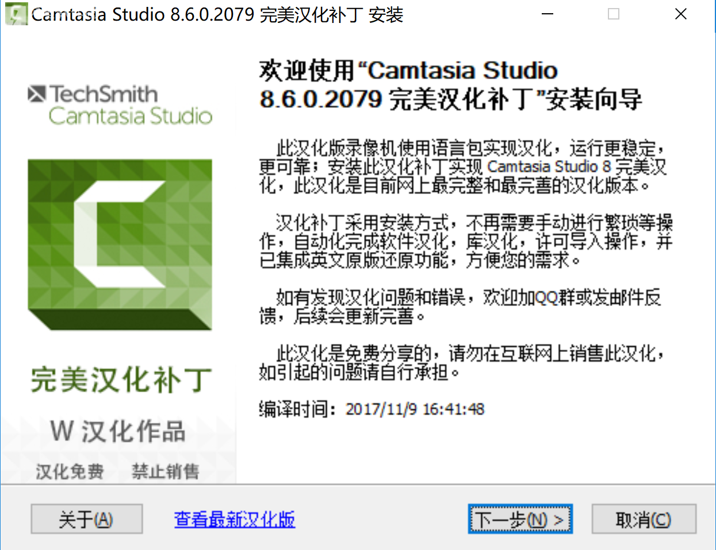Close the installer window
The width and height of the screenshot is (716, 550).
pos(681,14)
